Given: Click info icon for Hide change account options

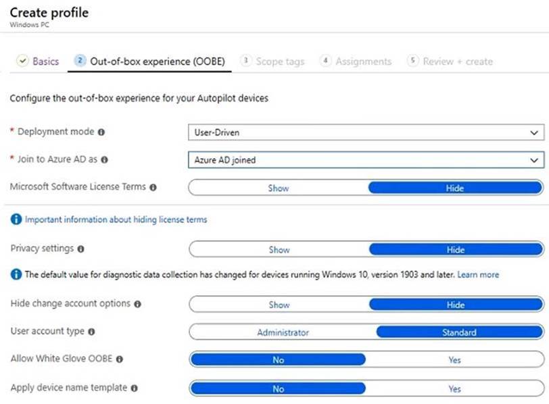Looking at the screenshot, I should point(137,304).
